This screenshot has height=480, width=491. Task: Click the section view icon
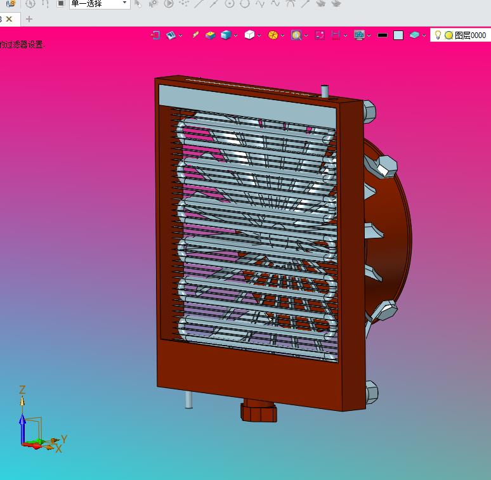(x=336, y=35)
